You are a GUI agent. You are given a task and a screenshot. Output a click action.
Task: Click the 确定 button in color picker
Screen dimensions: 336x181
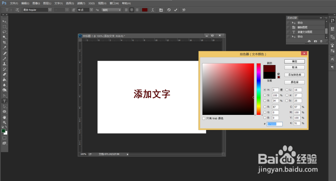point(295,61)
